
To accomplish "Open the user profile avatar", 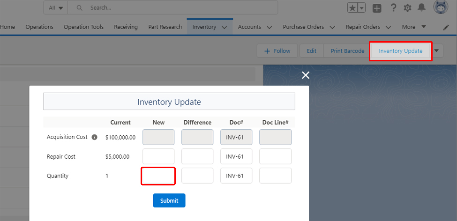I will click(441, 7).
